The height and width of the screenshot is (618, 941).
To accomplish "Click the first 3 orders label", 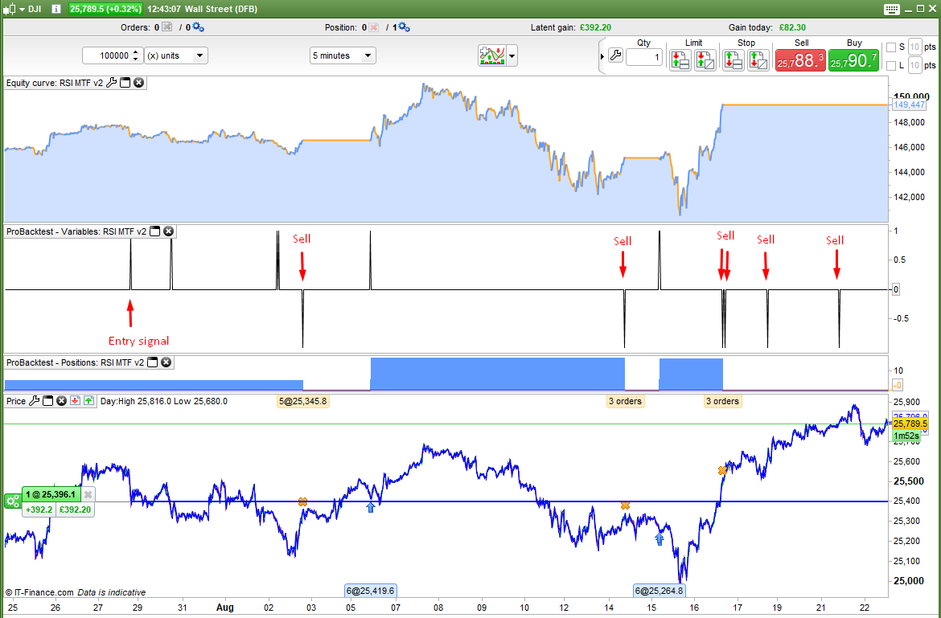I will (x=625, y=401).
